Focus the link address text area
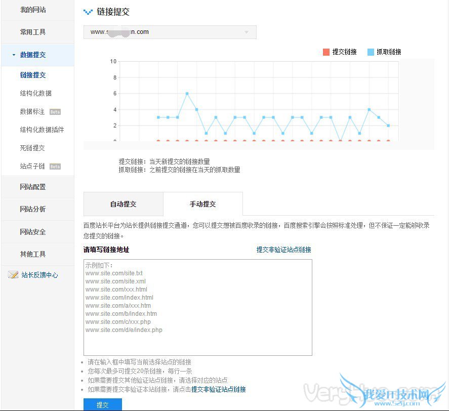This screenshot has width=449, height=411. (x=198, y=308)
